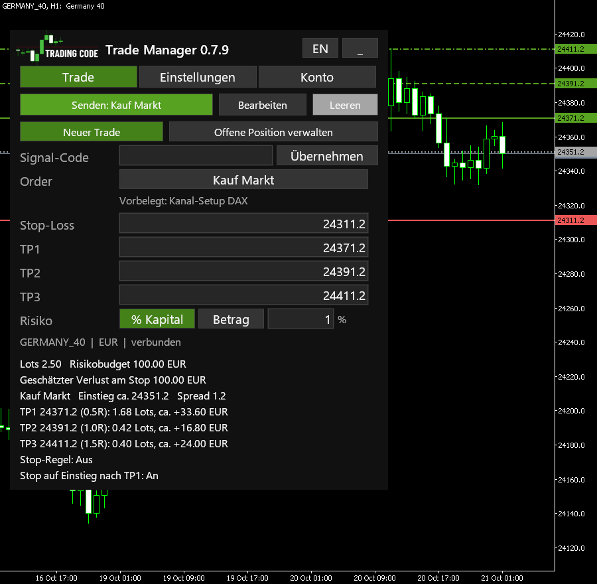This screenshot has width=597, height=584.
Task: Click the gray 24351.2 current price tag
Action: pyautogui.click(x=576, y=152)
